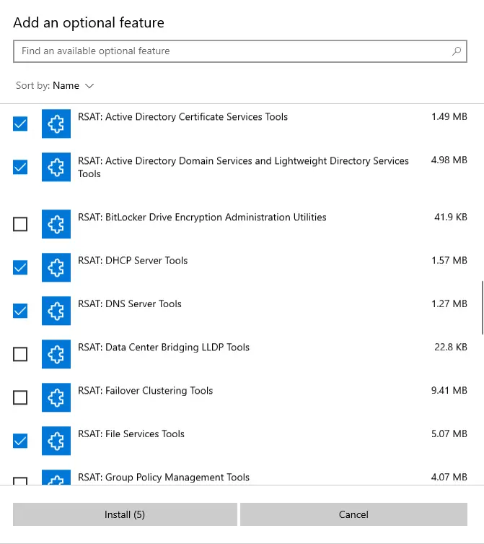Click Install (5) button
Viewport: 484px width, 544px height.
pos(125,514)
